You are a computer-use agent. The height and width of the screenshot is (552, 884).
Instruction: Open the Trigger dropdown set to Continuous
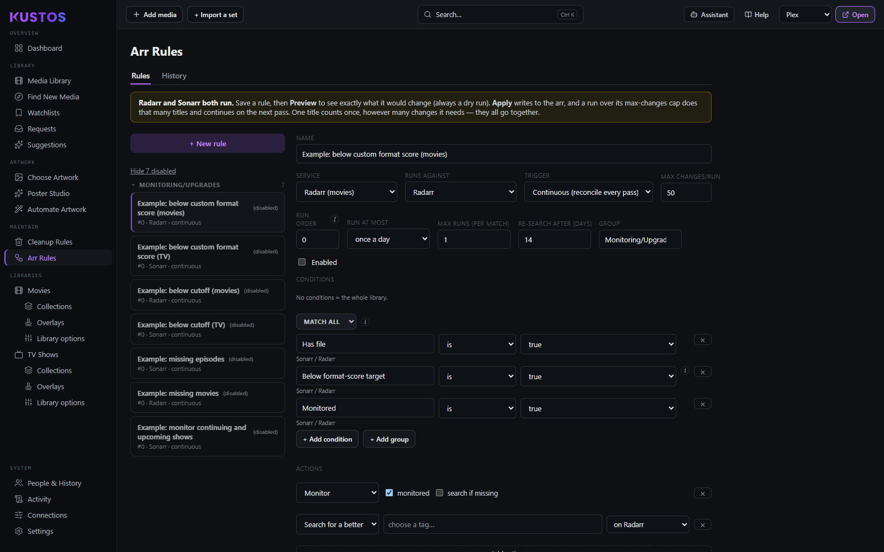pyautogui.click(x=588, y=192)
